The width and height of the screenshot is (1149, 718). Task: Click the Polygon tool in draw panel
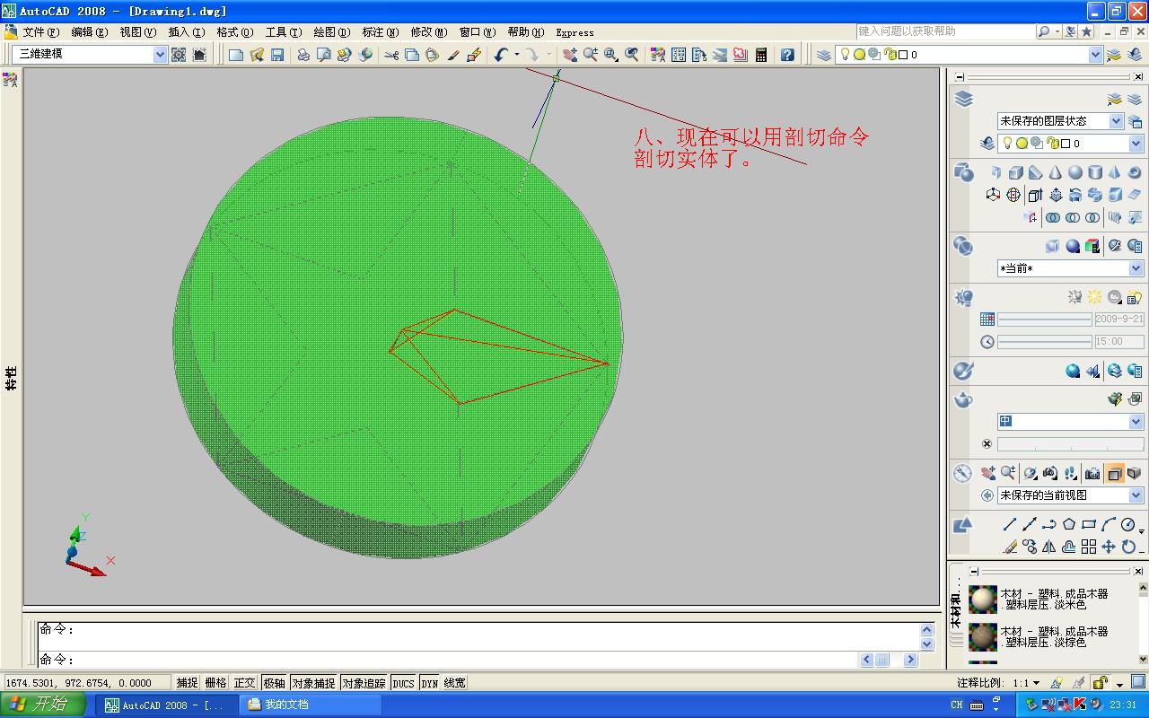point(1069,524)
